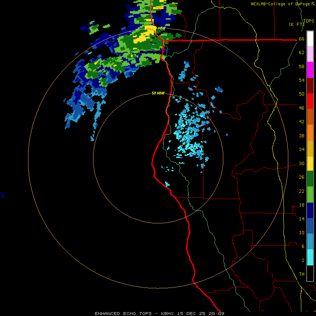The height and width of the screenshot is (316, 316).
Task: Click the 100 NMI range ring label
Action: click(158, 28)
